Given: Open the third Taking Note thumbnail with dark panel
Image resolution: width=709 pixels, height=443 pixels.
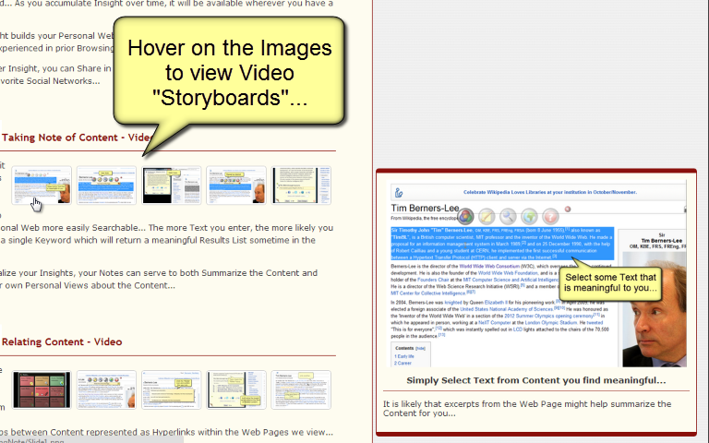Looking at the screenshot, I should point(172,186).
